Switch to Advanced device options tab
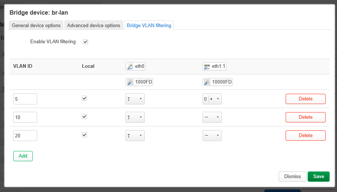 pyautogui.click(x=94, y=25)
